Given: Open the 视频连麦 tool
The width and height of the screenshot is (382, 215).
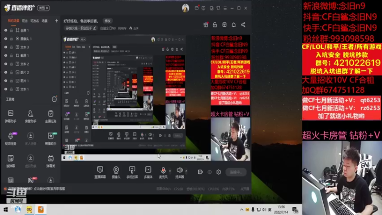Looking at the screenshot, I should click(11, 139).
